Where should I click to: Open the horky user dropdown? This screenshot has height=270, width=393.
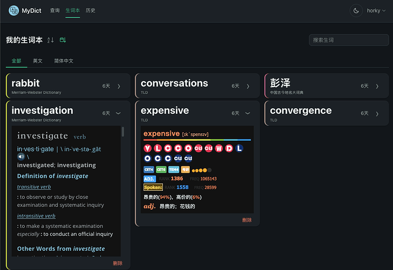[x=376, y=11]
